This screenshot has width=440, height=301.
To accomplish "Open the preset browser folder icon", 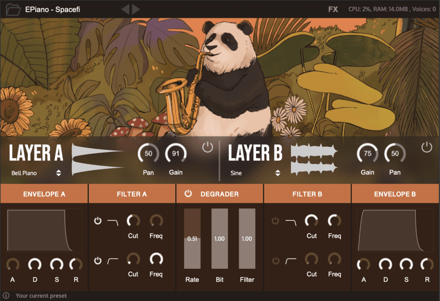I will [x=13, y=9].
